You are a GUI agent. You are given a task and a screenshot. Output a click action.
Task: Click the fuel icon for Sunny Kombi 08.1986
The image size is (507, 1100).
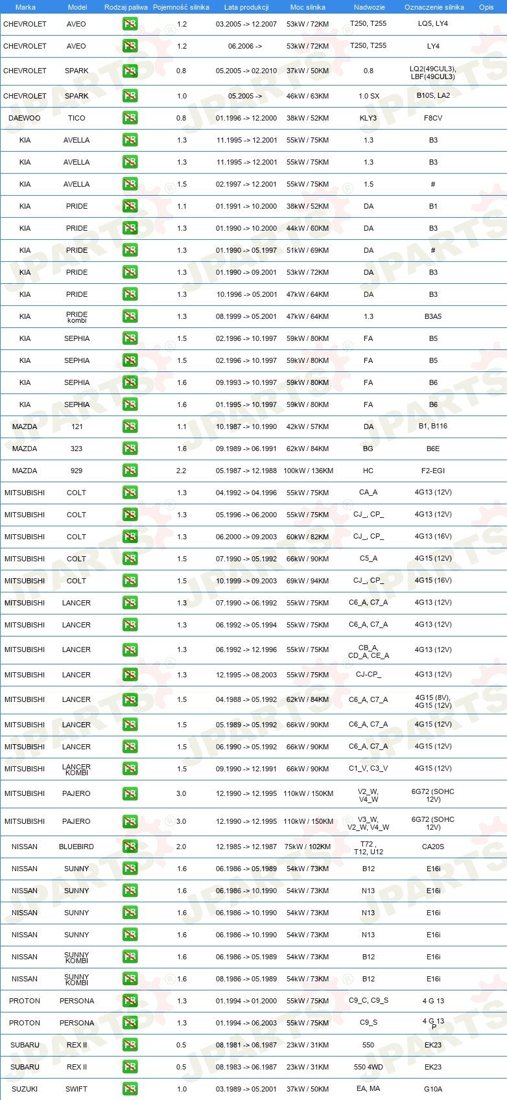130,979
